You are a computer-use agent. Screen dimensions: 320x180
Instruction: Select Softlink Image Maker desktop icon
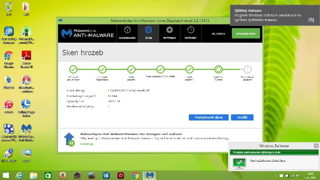[26, 108]
